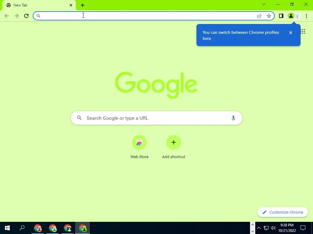Switch to second Chrome profile taskbar icon

[x=53, y=228]
